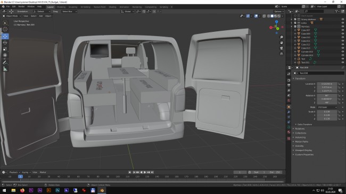The image size is (346, 194).
Task: Play the animation forward
Action: click(x=145, y=172)
